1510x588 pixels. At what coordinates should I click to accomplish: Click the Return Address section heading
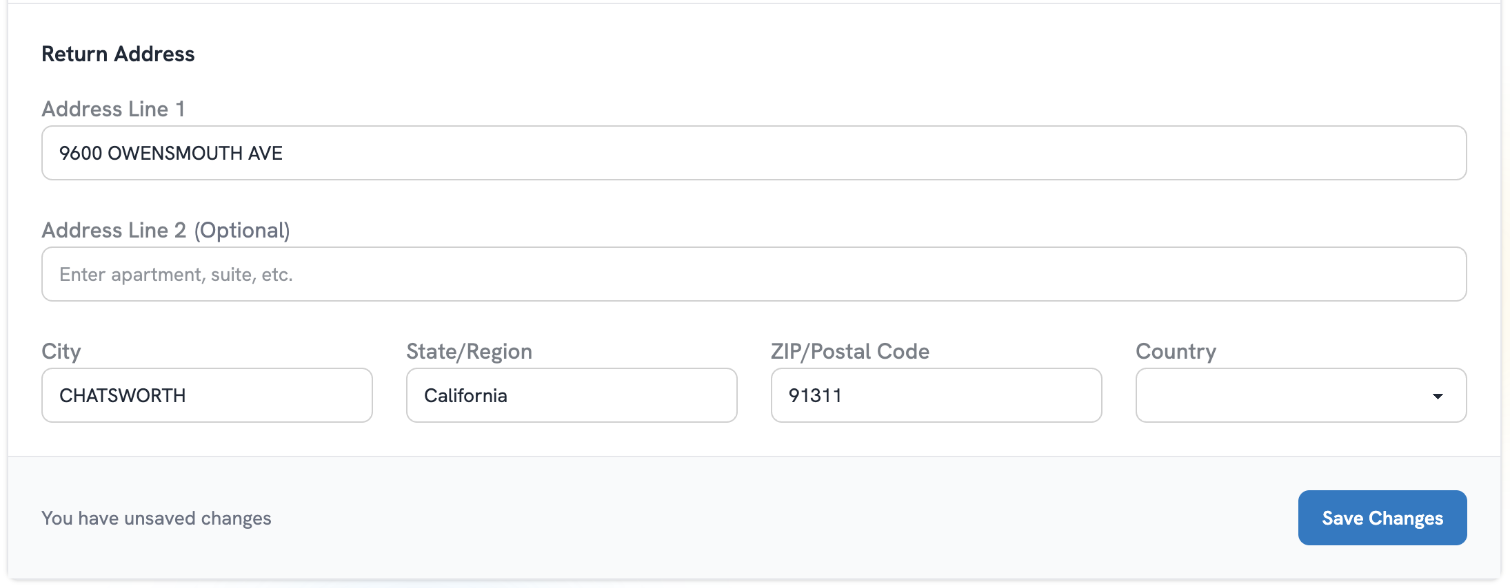[x=118, y=54]
